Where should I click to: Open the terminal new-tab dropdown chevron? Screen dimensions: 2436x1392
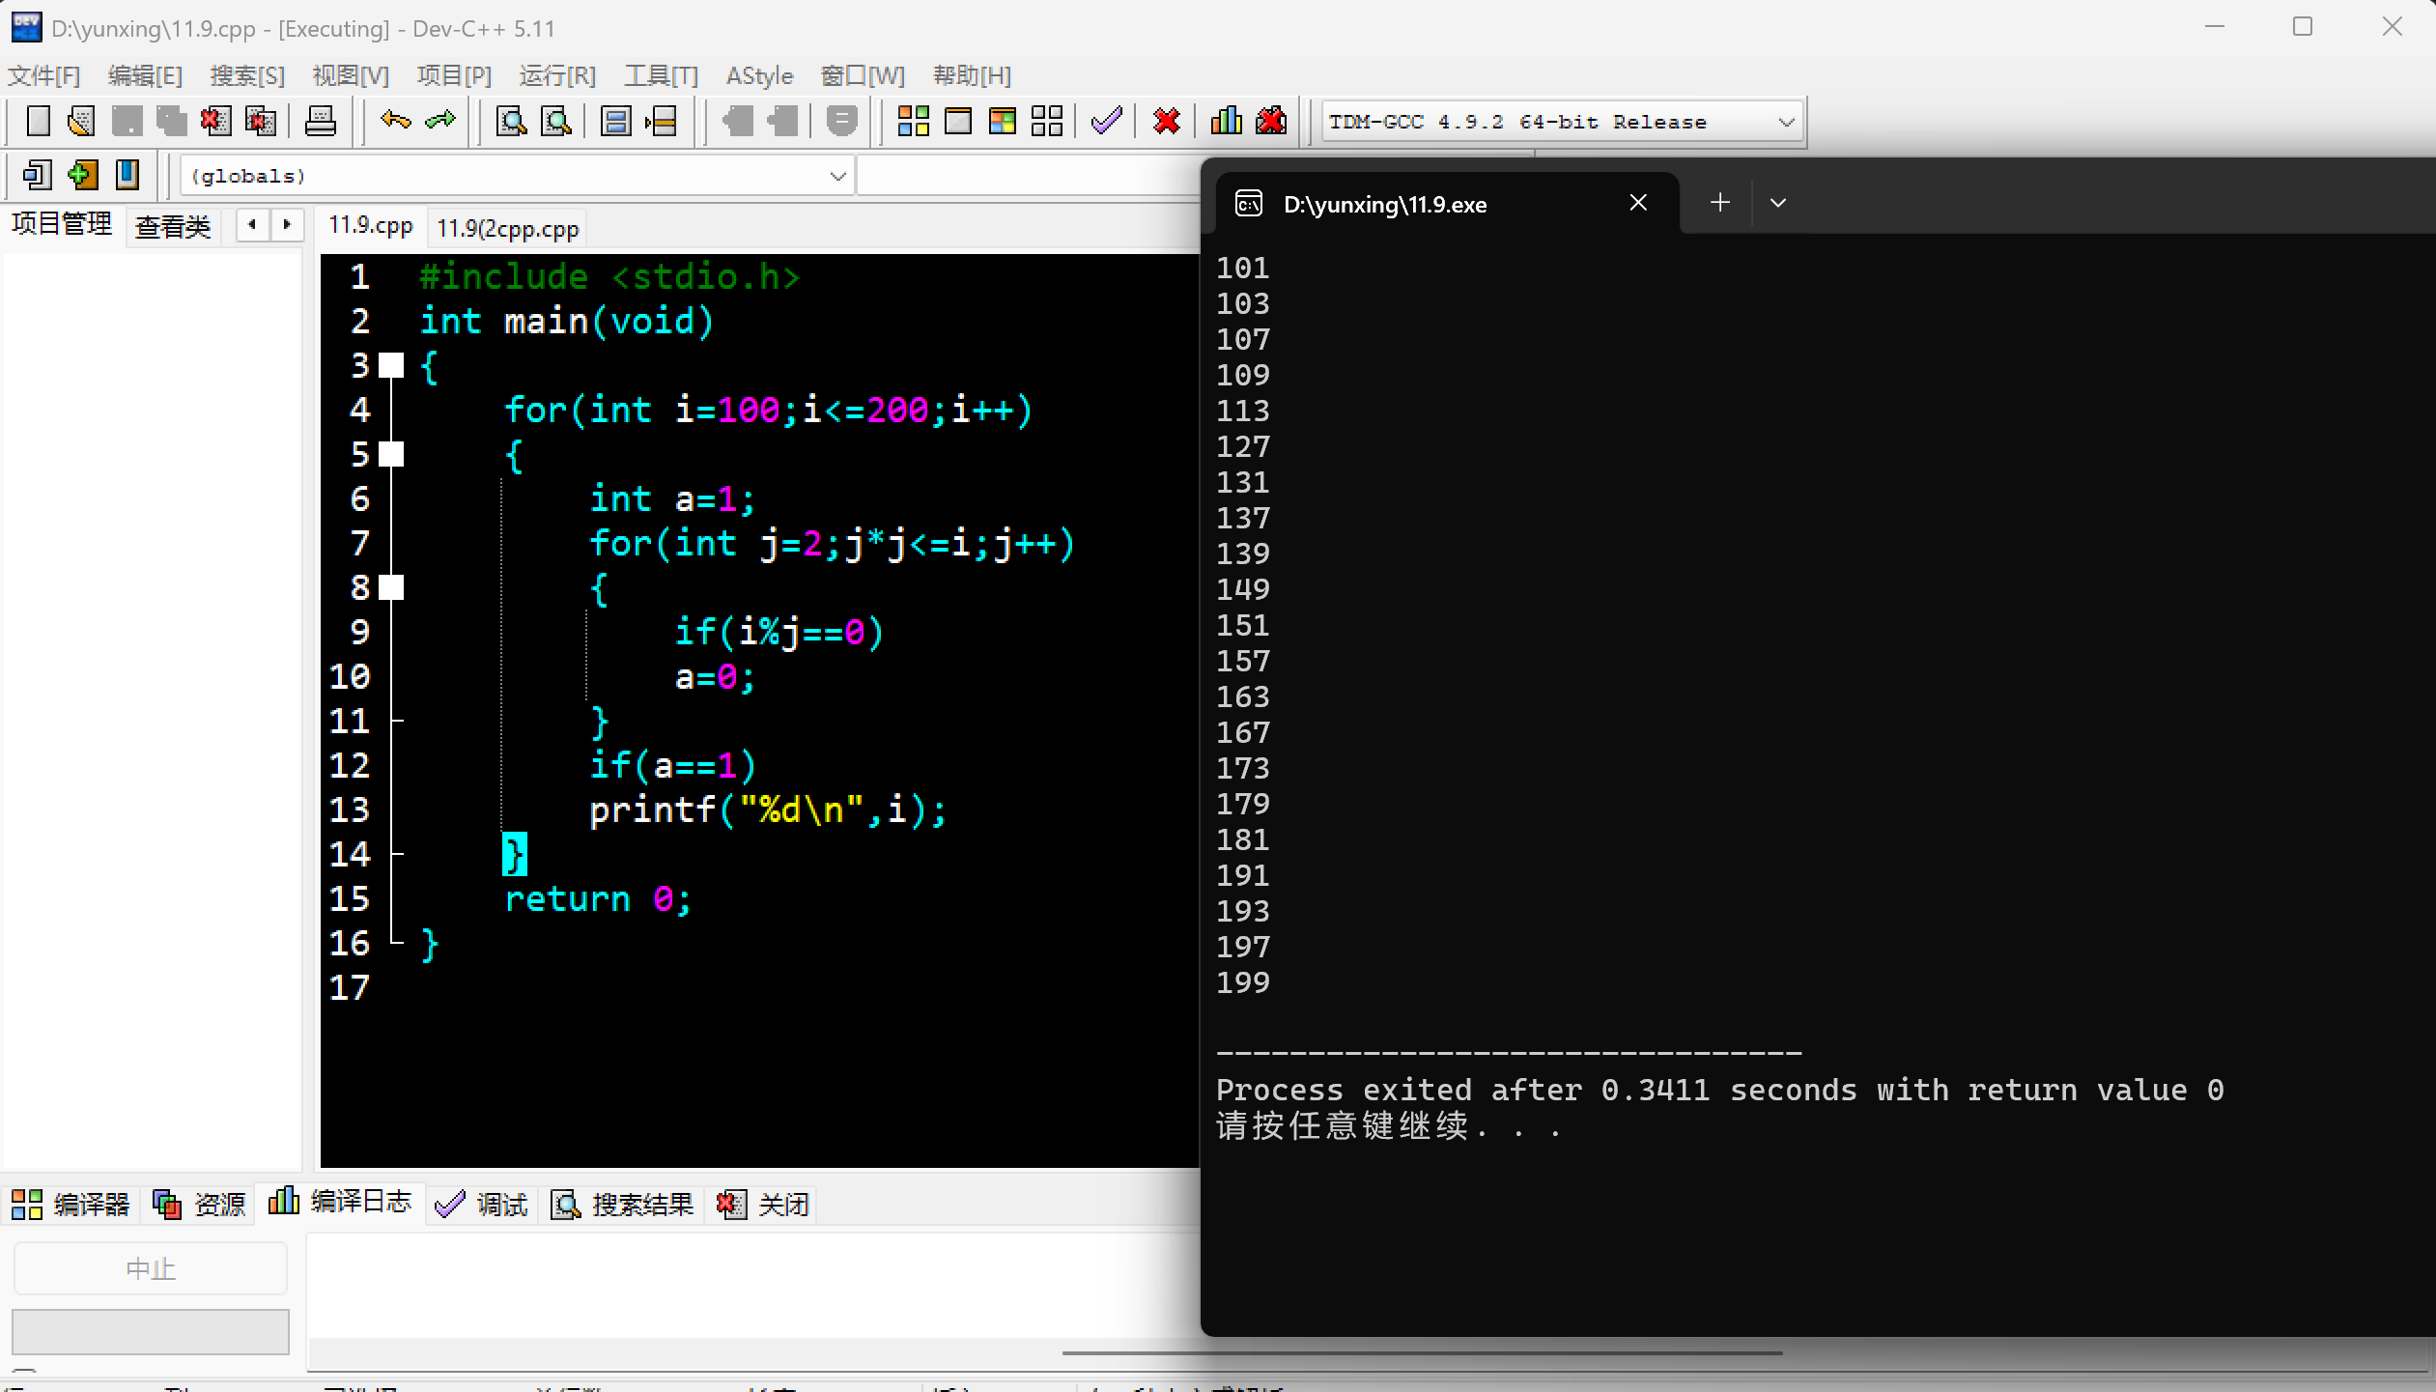tap(1777, 203)
